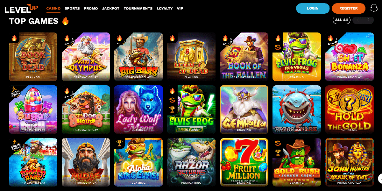Image resolution: width=382 pixels, height=191 pixels.
Task: Click the orange Register button
Action: pyautogui.click(x=349, y=8)
